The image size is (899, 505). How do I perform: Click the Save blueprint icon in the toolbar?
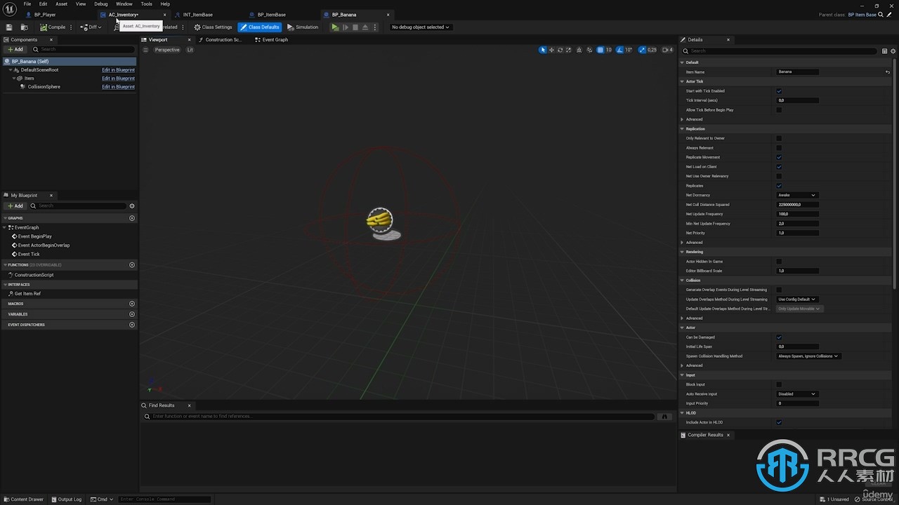[9, 27]
